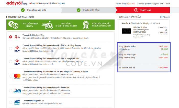Click the Số tiền cần phải trả label
The image size is (179, 108).
pyautogui.click(x=127, y=68)
